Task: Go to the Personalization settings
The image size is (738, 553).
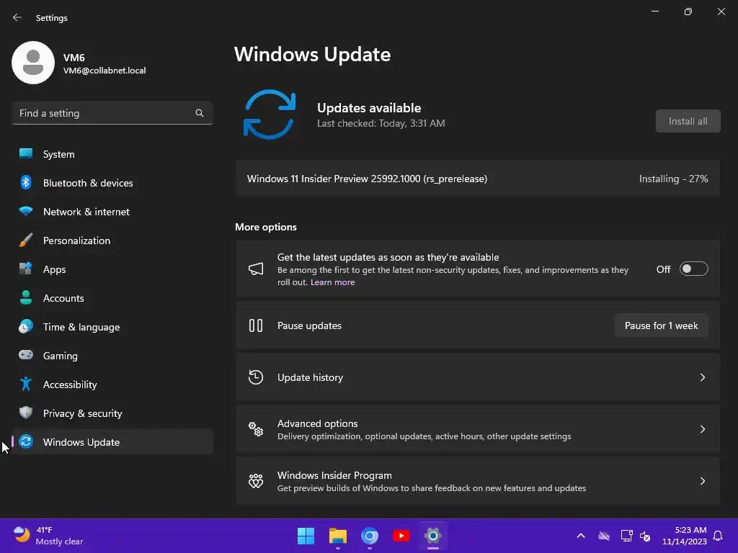Action: [x=112, y=240]
